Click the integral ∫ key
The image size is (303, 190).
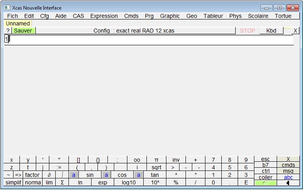tap(62, 175)
